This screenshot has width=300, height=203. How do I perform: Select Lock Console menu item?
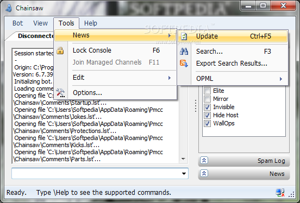tap(115, 50)
